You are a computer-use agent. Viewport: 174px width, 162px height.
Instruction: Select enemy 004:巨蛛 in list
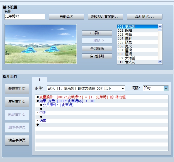pyautogui.click(x=137, y=38)
